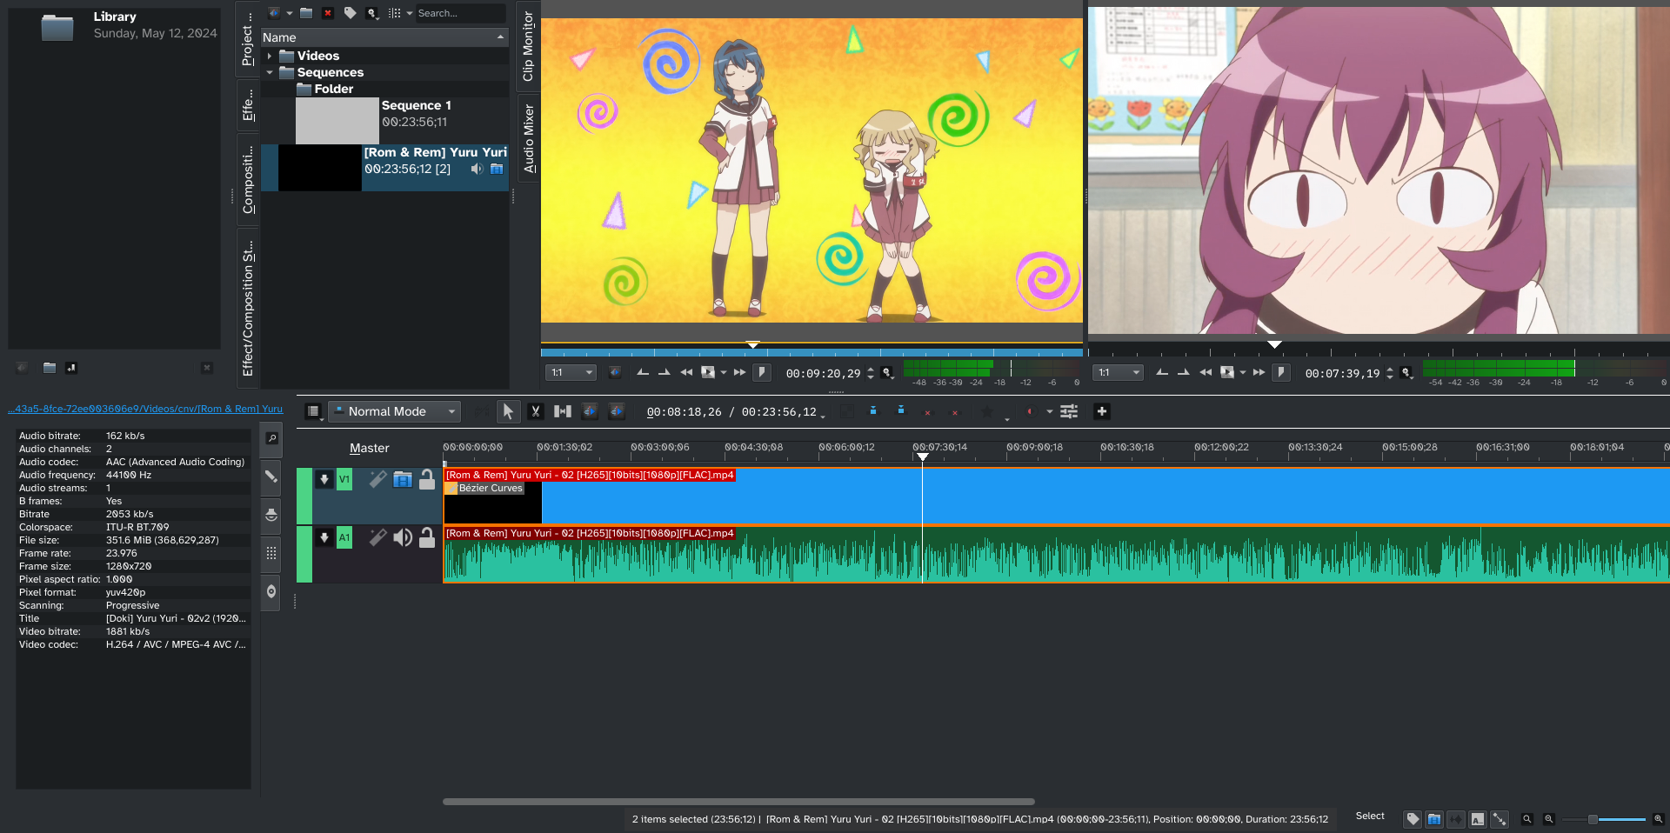Image resolution: width=1670 pixels, height=833 pixels.
Task: Hide the V1 video track
Action: [403, 479]
